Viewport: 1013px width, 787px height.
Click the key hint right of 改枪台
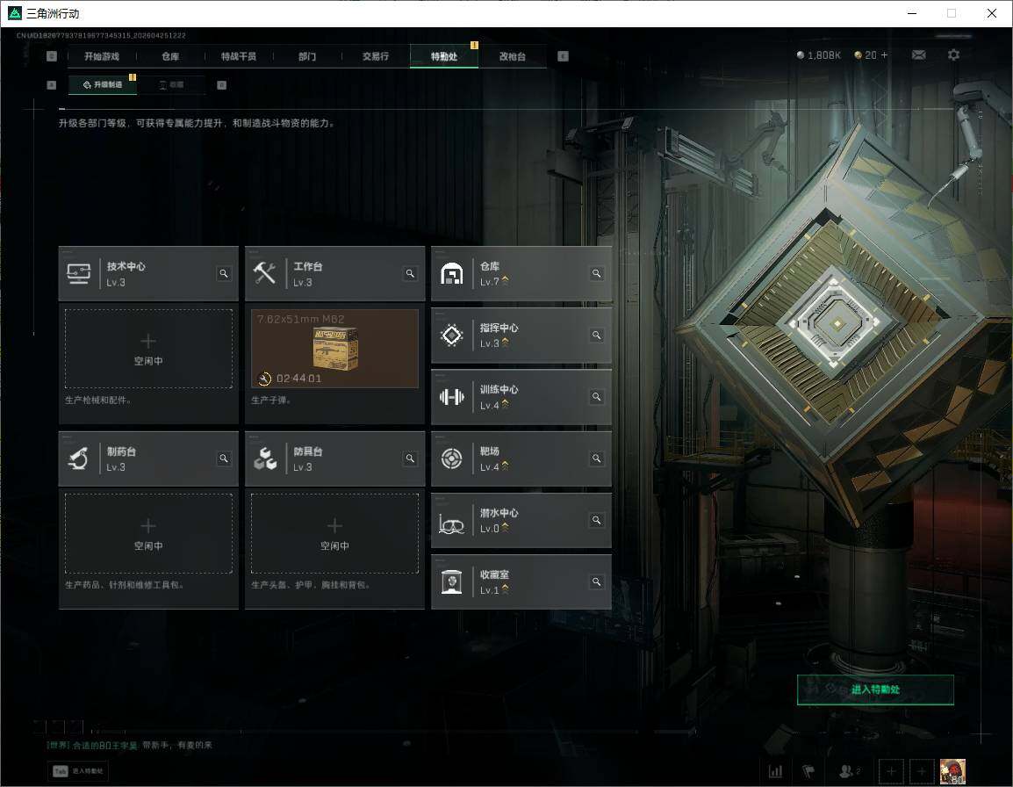coord(563,56)
